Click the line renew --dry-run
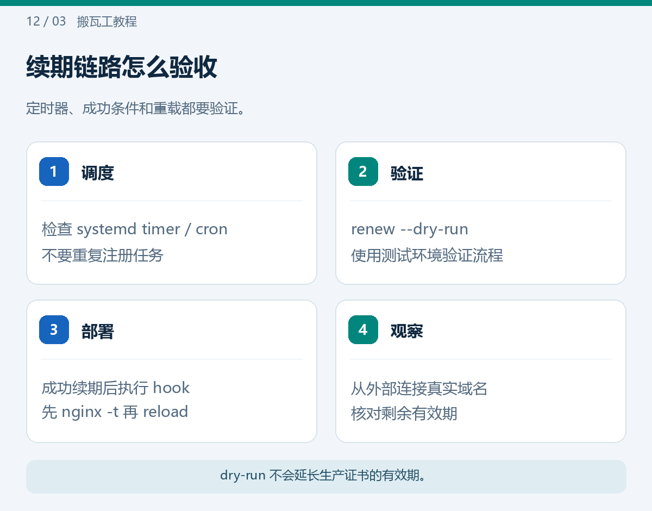This screenshot has width=652, height=511. [410, 229]
